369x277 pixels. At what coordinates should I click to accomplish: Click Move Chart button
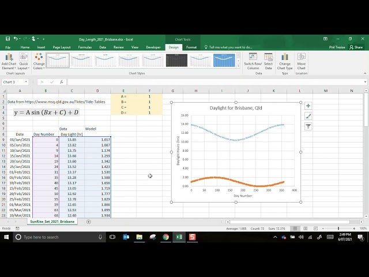click(301, 61)
